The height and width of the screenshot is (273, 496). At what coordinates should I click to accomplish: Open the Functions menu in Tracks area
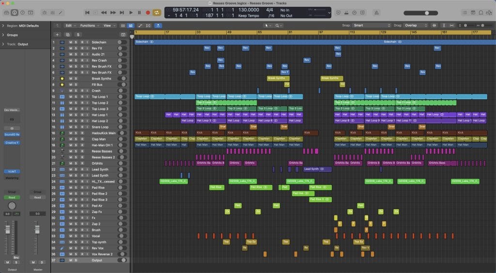(x=90, y=25)
